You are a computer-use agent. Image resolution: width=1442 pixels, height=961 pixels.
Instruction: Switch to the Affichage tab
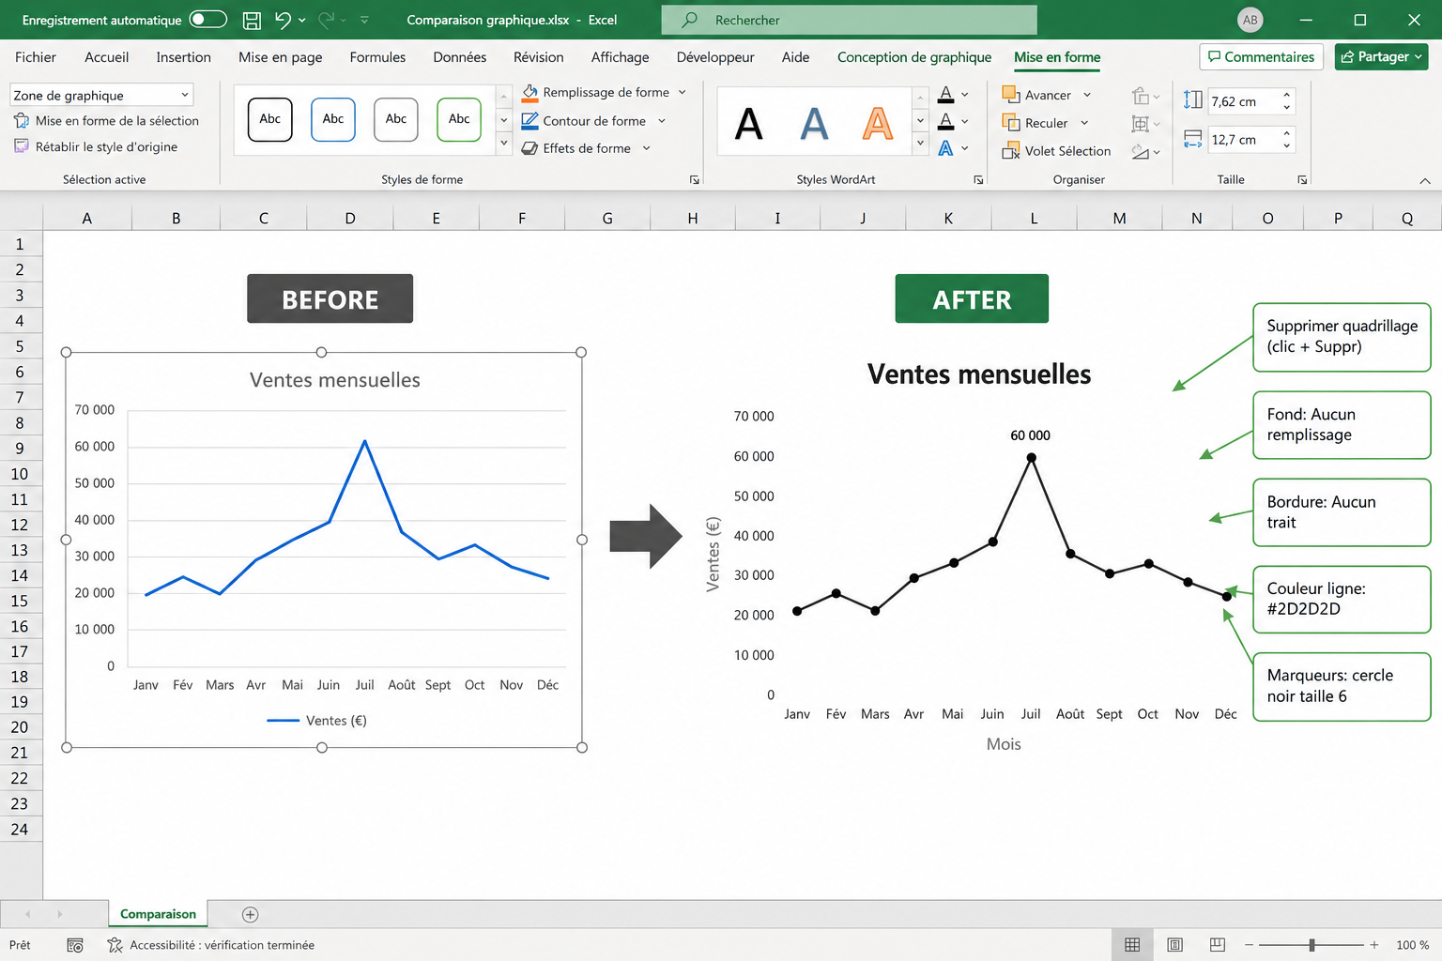(620, 57)
